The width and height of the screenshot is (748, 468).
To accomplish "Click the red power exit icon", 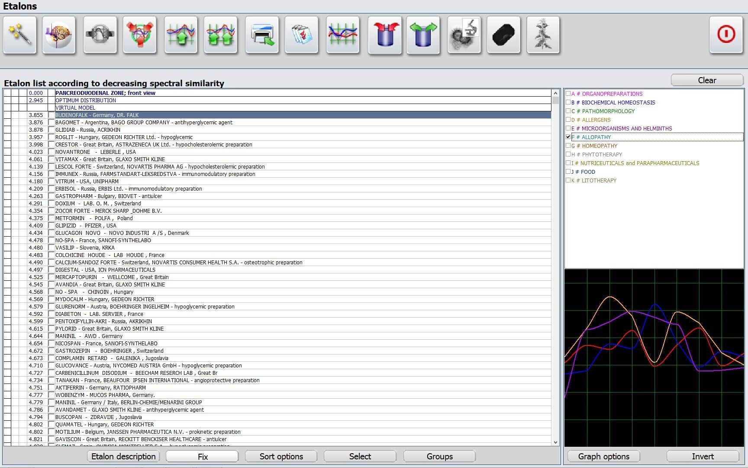I will click(726, 35).
